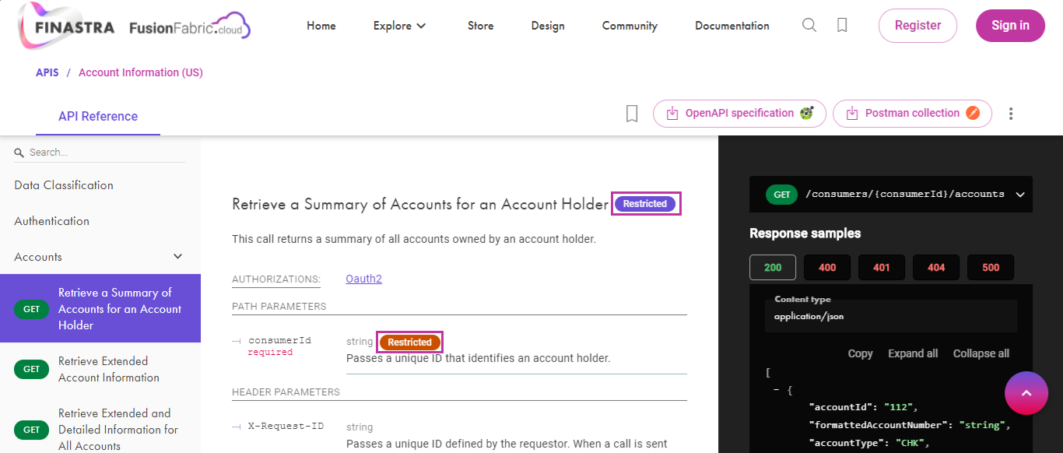The height and width of the screenshot is (453, 1063).
Task: Open the Oauth2 authorization link
Action: coord(363,279)
